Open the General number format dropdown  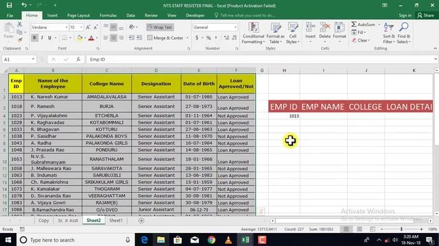235,27
